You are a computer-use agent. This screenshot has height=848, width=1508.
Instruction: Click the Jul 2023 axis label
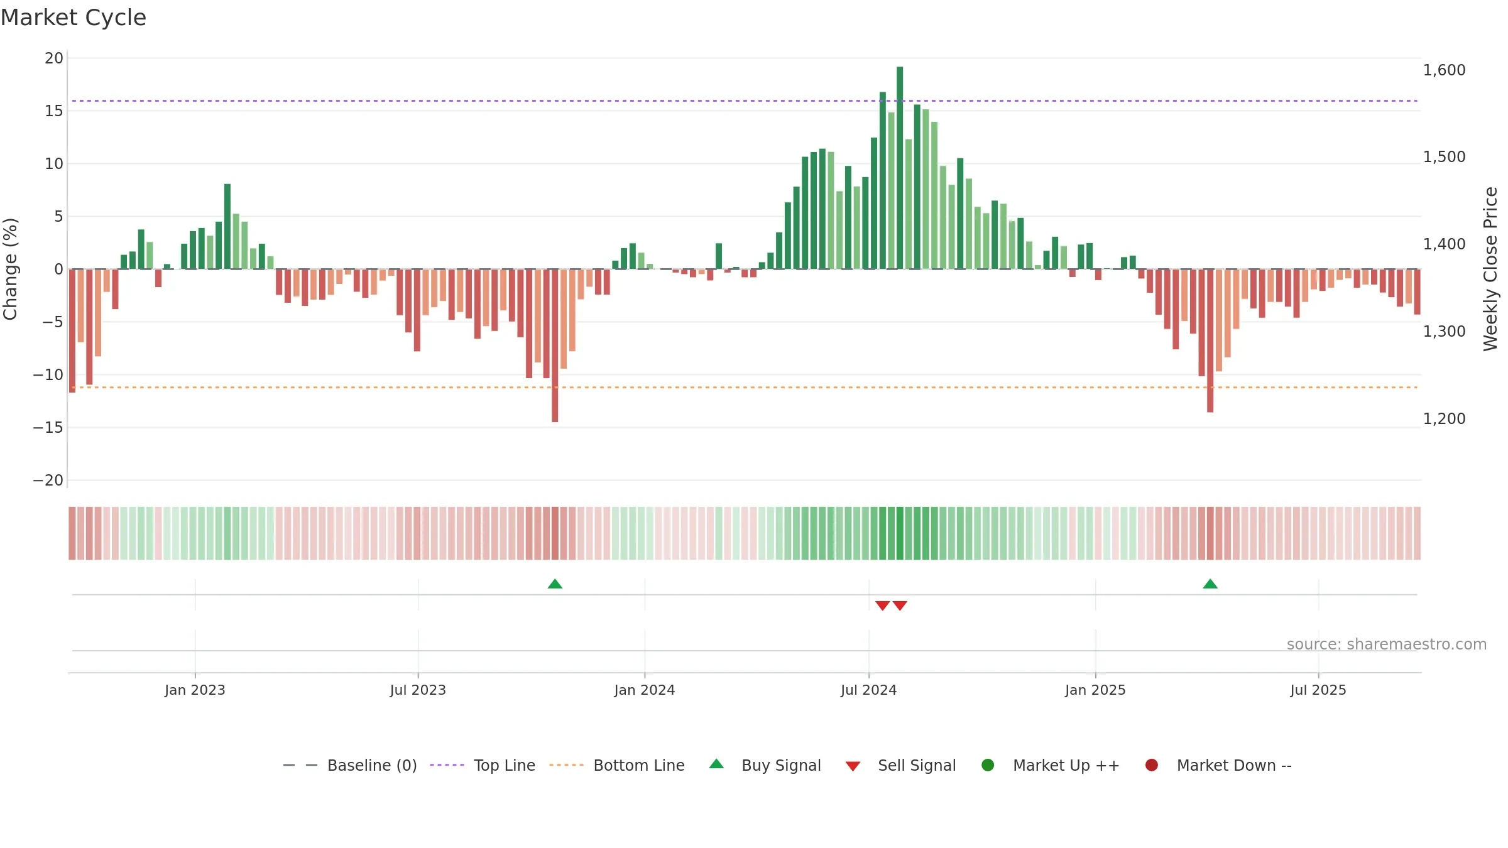(x=418, y=690)
